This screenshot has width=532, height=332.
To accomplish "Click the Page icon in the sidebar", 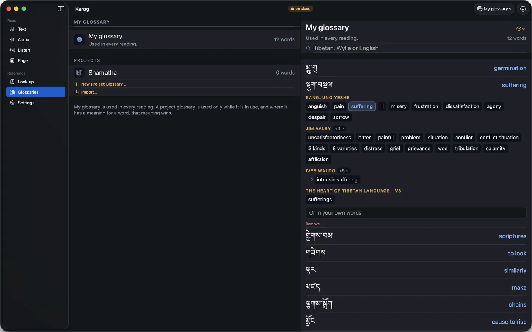I will (12, 60).
